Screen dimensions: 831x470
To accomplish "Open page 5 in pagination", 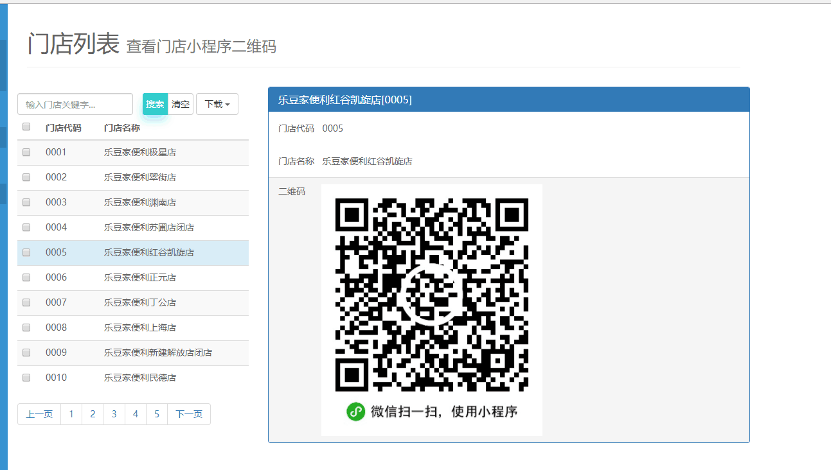I will [x=157, y=414].
